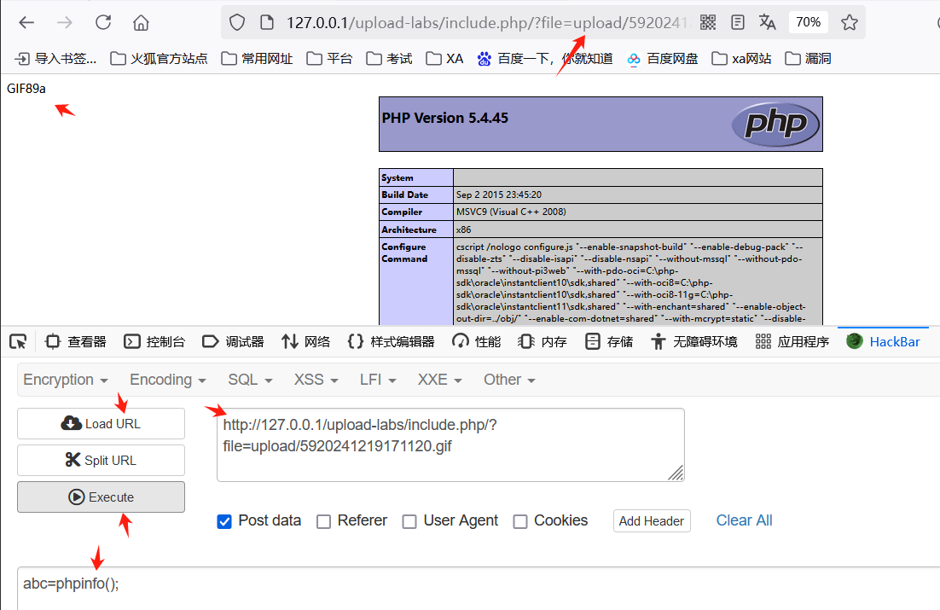940x610 pixels.
Task: Switch to the 样式编辑器 tab
Action: pyautogui.click(x=391, y=342)
